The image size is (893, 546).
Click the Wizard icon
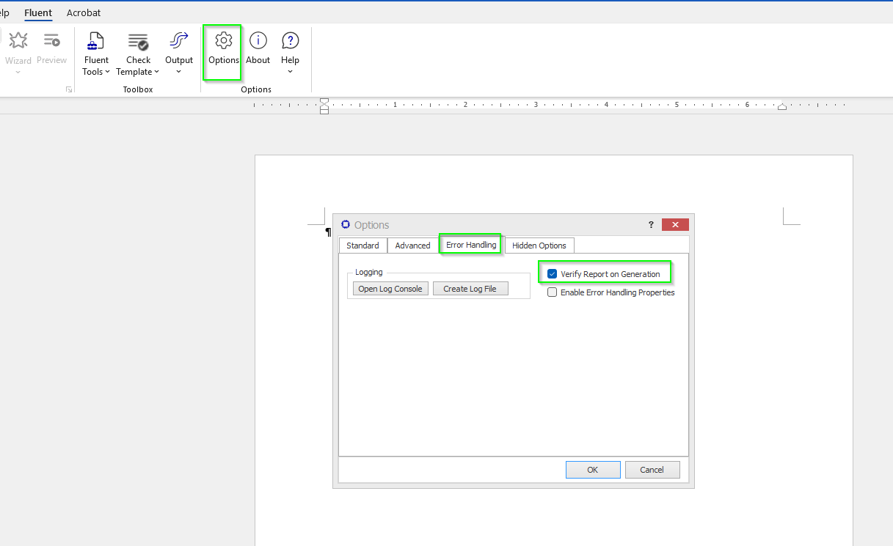pyautogui.click(x=18, y=41)
